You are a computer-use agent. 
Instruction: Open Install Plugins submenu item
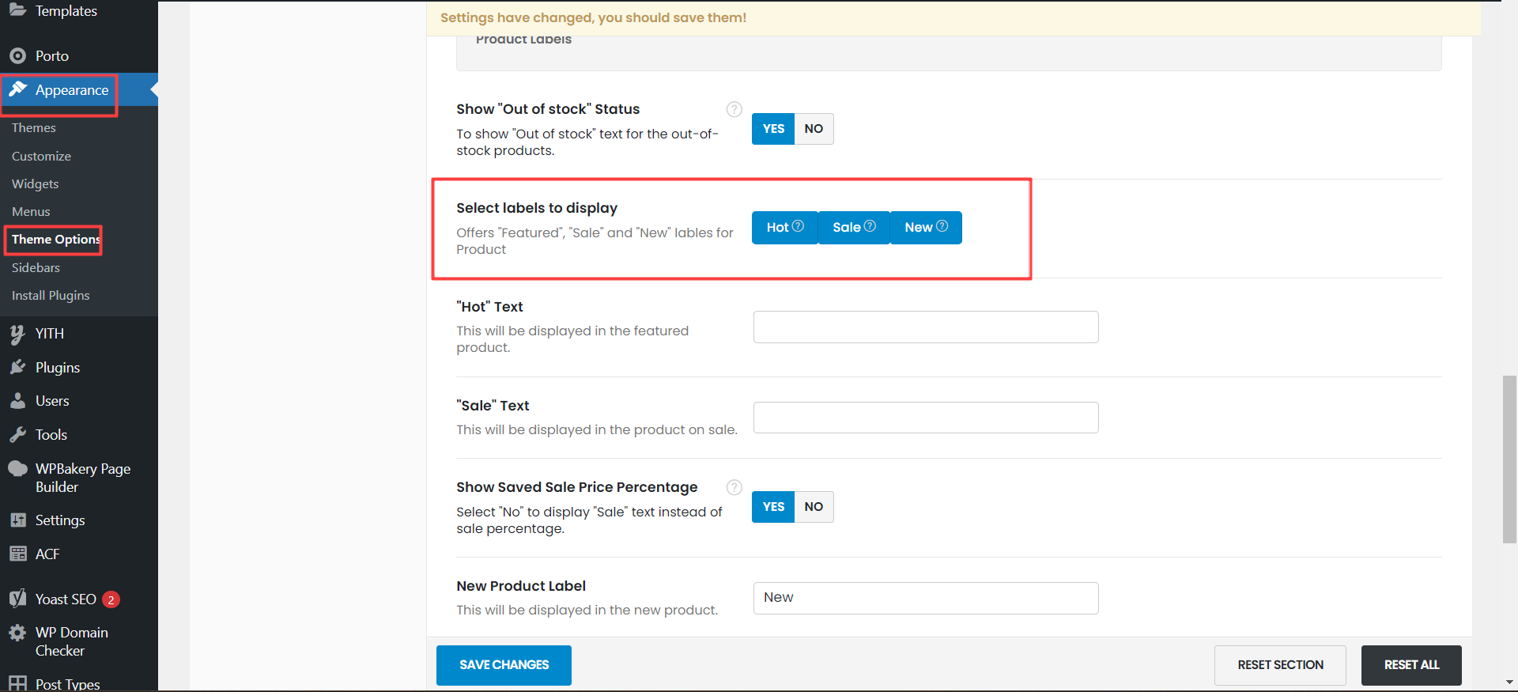(x=51, y=295)
